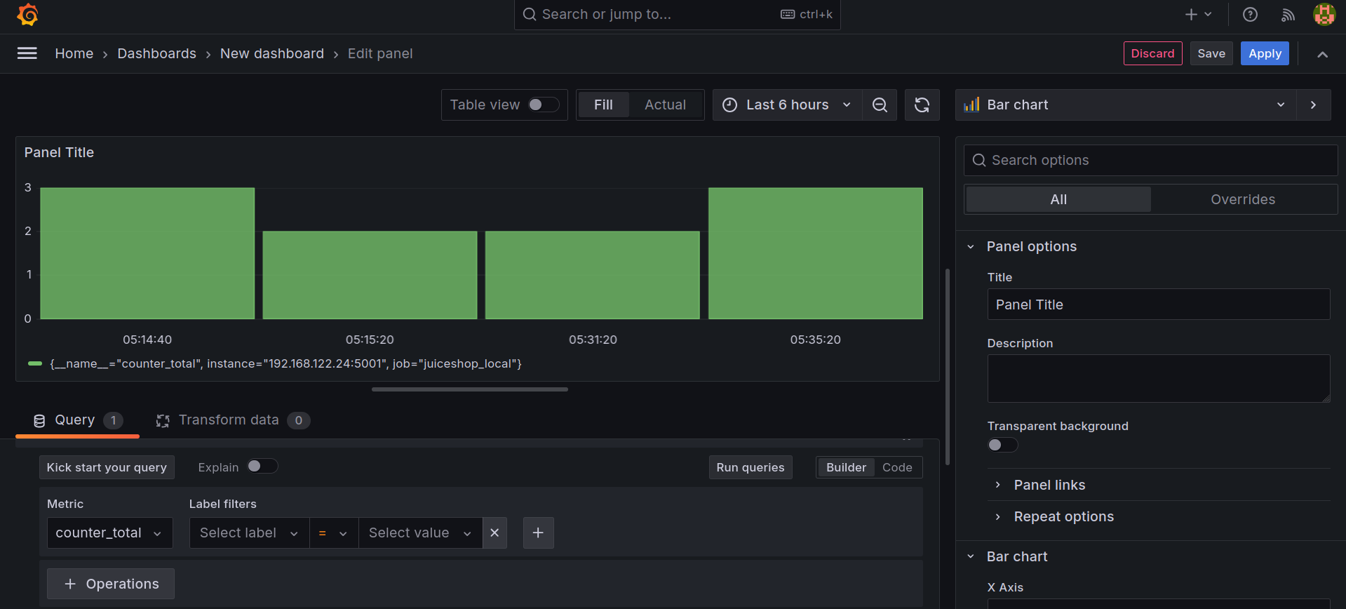Show All options tab
The image size is (1346, 609).
tap(1058, 199)
